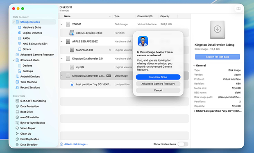
Task: Open Advanced Camera Recovery in sidebar
Action: (37, 55)
